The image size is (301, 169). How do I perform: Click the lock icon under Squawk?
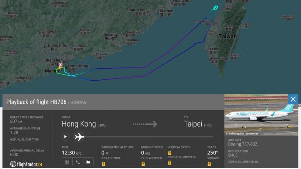[x=209, y=164]
